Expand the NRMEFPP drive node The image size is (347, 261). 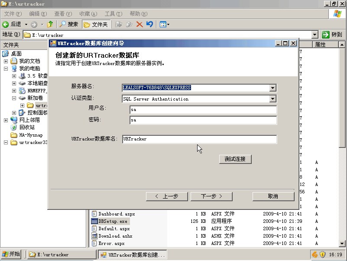[x=14, y=91]
